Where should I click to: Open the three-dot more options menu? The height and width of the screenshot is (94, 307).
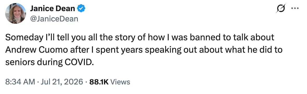tap(295, 8)
